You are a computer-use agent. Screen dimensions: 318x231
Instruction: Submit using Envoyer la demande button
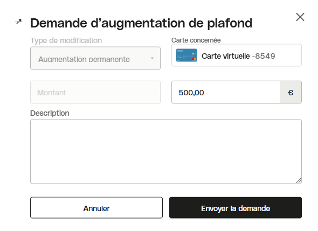236,208
